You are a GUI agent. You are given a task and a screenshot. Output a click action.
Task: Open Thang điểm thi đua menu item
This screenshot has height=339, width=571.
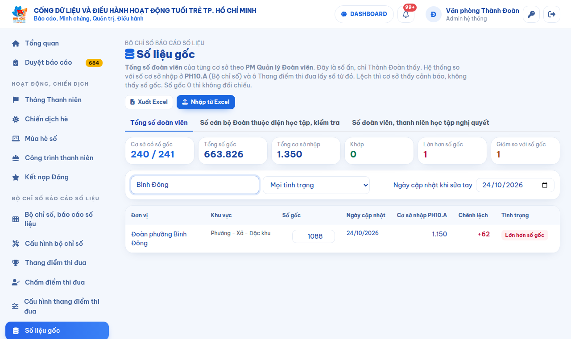(x=57, y=263)
